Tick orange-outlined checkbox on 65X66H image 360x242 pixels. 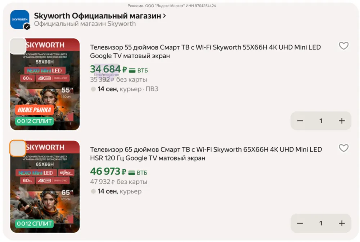(x=18, y=148)
